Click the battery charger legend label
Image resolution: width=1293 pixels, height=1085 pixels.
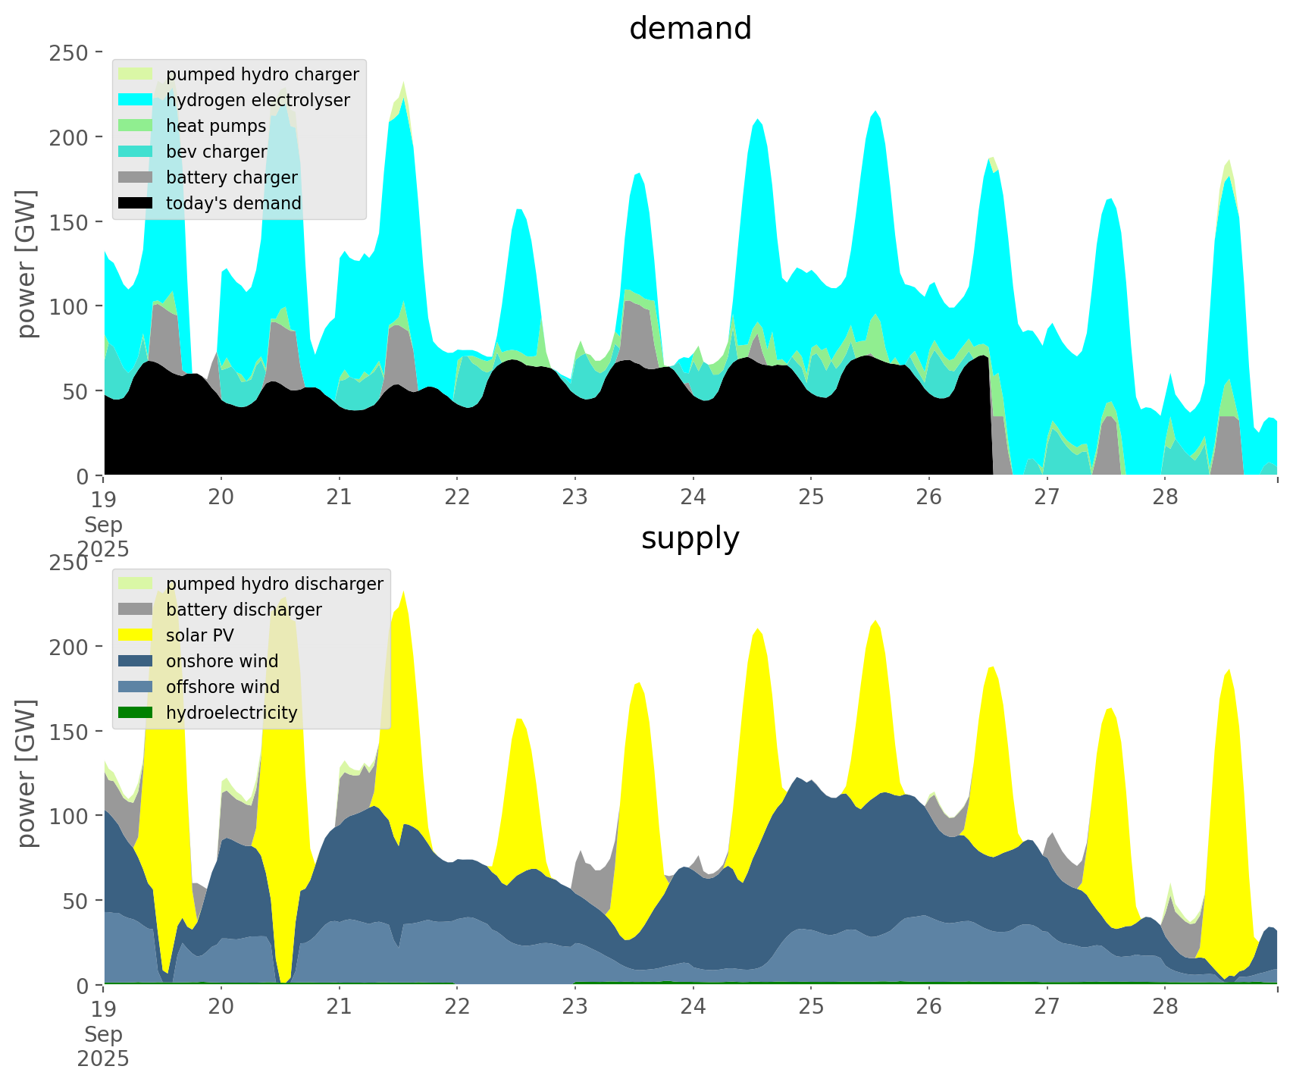[231, 177]
